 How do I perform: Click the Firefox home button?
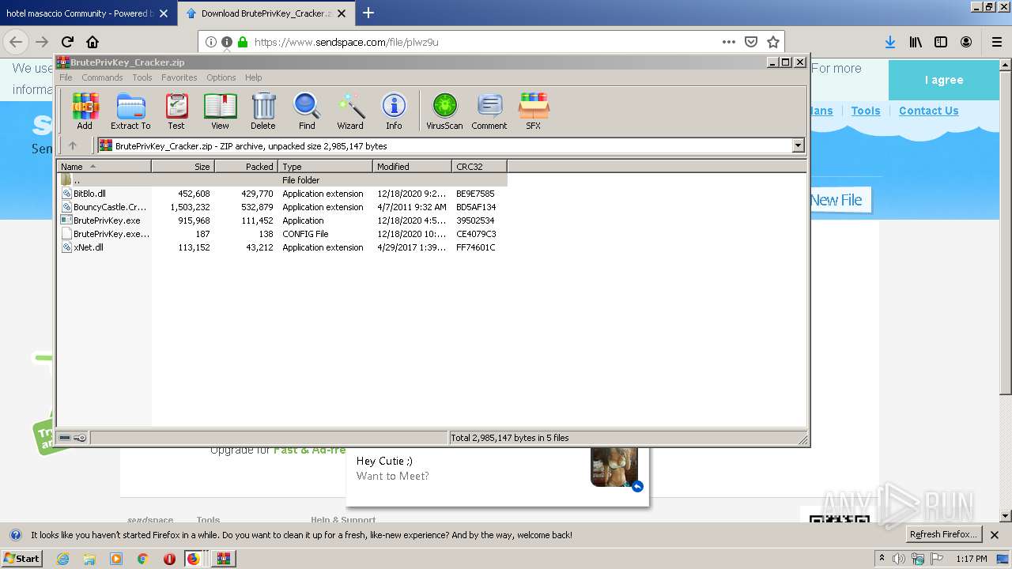[93, 42]
